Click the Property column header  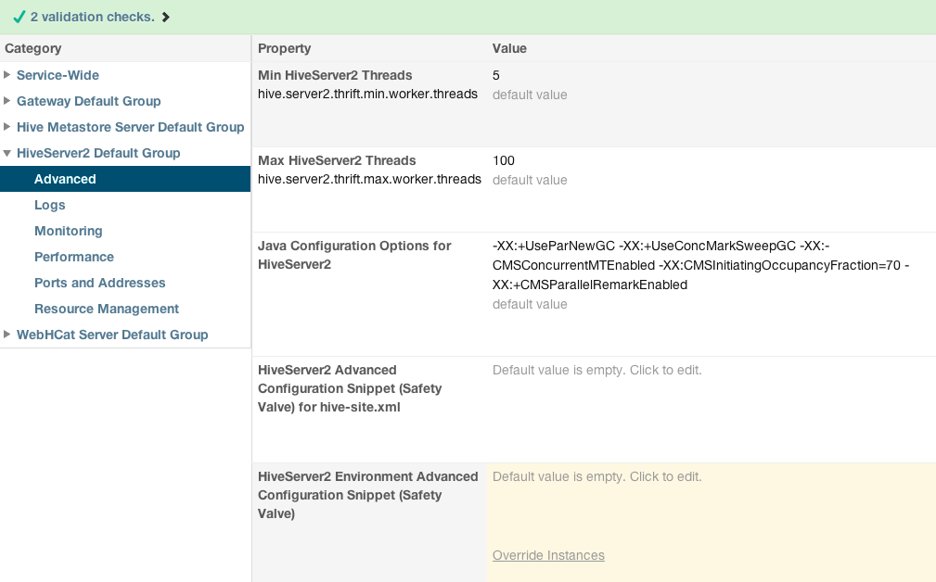tap(284, 48)
